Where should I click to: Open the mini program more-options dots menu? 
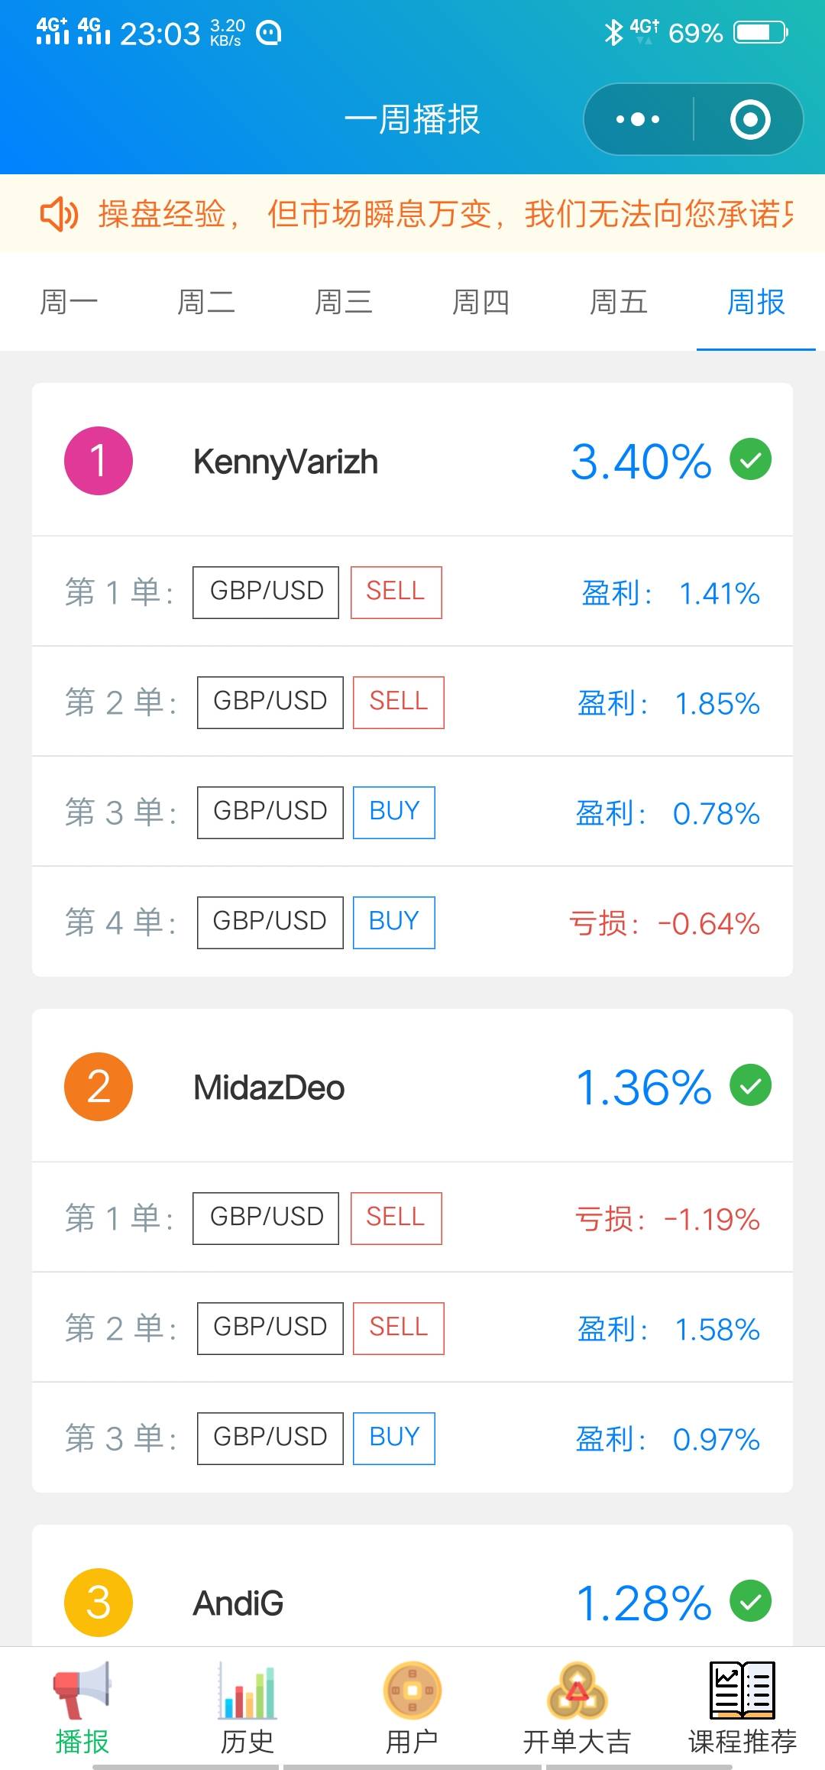[638, 119]
